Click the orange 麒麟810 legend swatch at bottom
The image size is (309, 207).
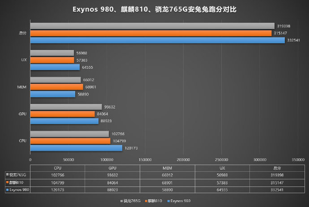point(146,201)
